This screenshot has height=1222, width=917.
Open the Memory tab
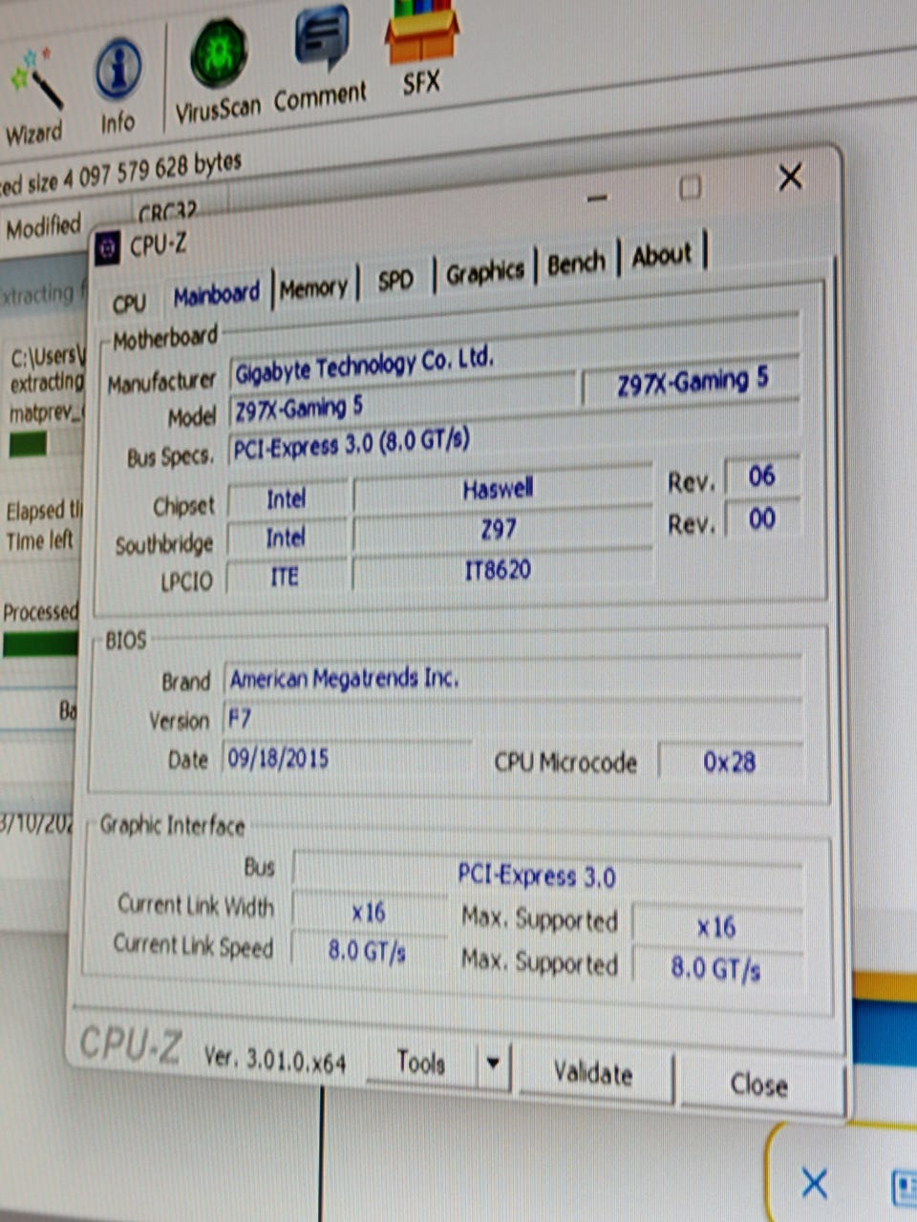[x=314, y=287]
